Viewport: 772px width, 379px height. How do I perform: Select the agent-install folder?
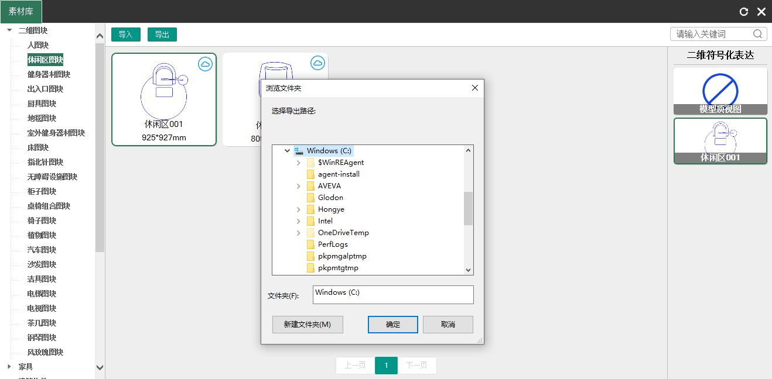[339, 174]
